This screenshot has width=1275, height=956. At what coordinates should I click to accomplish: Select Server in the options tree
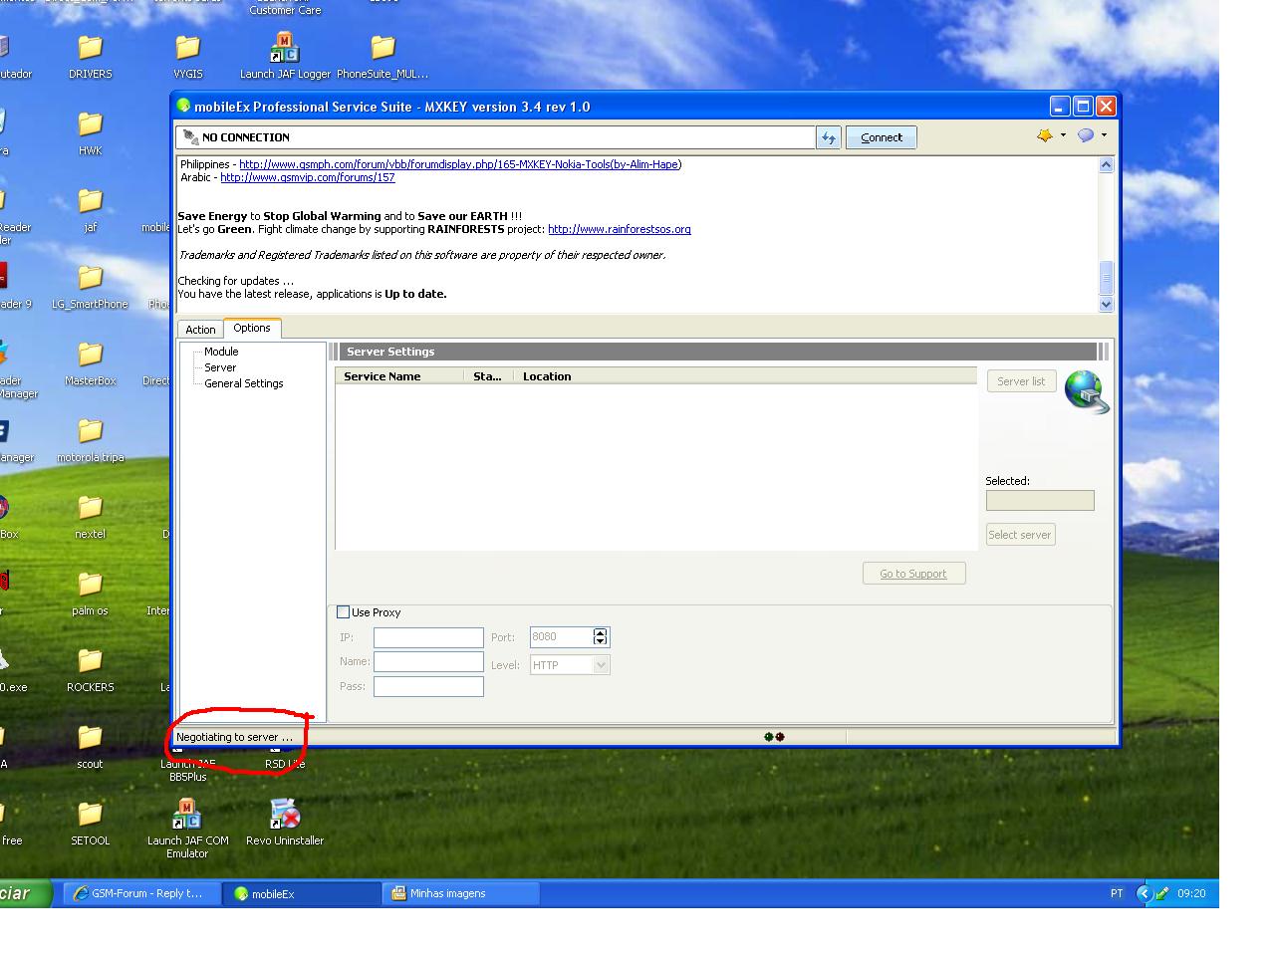[220, 367]
